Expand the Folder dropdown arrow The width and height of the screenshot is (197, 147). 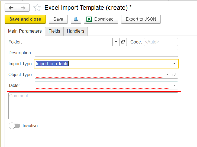(116, 42)
